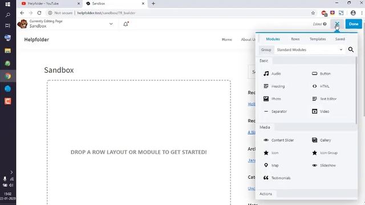Click the Sandbox page heading
Viewport: 365px width, 205px height.
point(59,70)
